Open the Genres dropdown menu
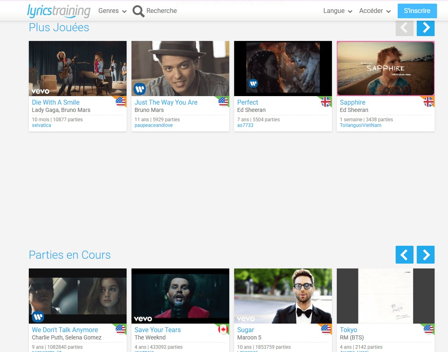 (112, 11)
